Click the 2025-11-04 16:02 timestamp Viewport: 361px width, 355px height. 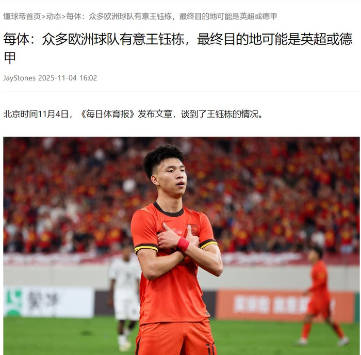[x=68, y=78]
